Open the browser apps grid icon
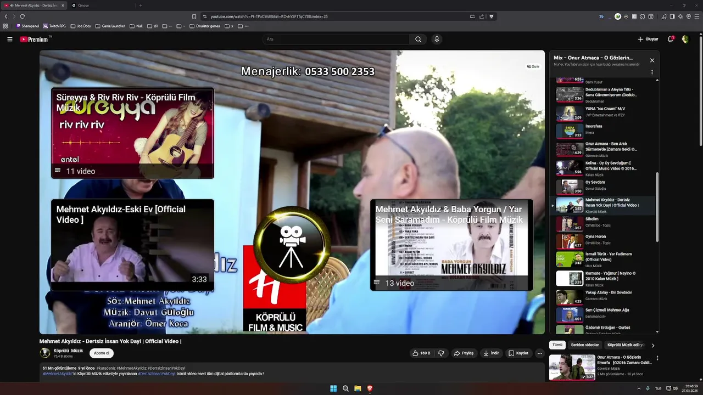This screenshot has width=703, height=395. pos(5,26)
